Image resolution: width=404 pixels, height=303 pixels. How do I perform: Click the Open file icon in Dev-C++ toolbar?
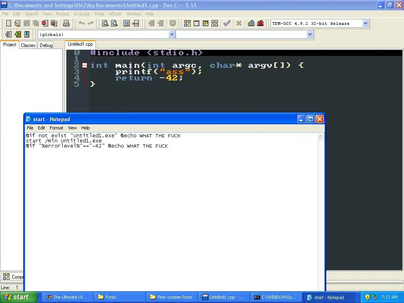coord(17,23)
